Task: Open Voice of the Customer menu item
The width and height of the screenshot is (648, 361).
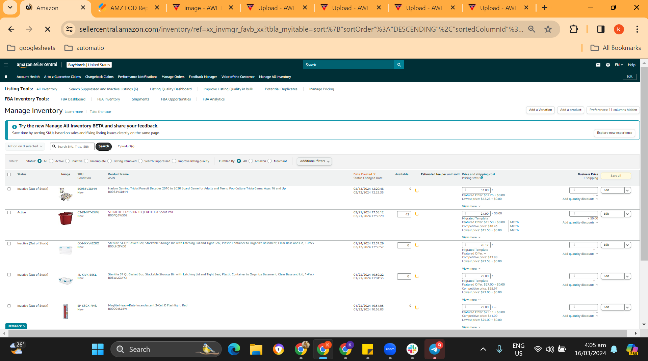Action: 238,77
